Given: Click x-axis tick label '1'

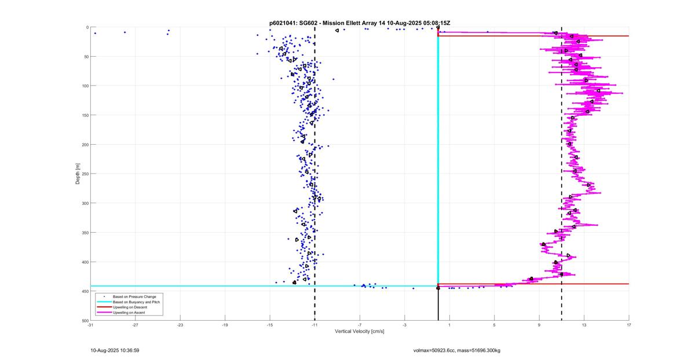Looking at the screenshot, I should tap(449, 325).
